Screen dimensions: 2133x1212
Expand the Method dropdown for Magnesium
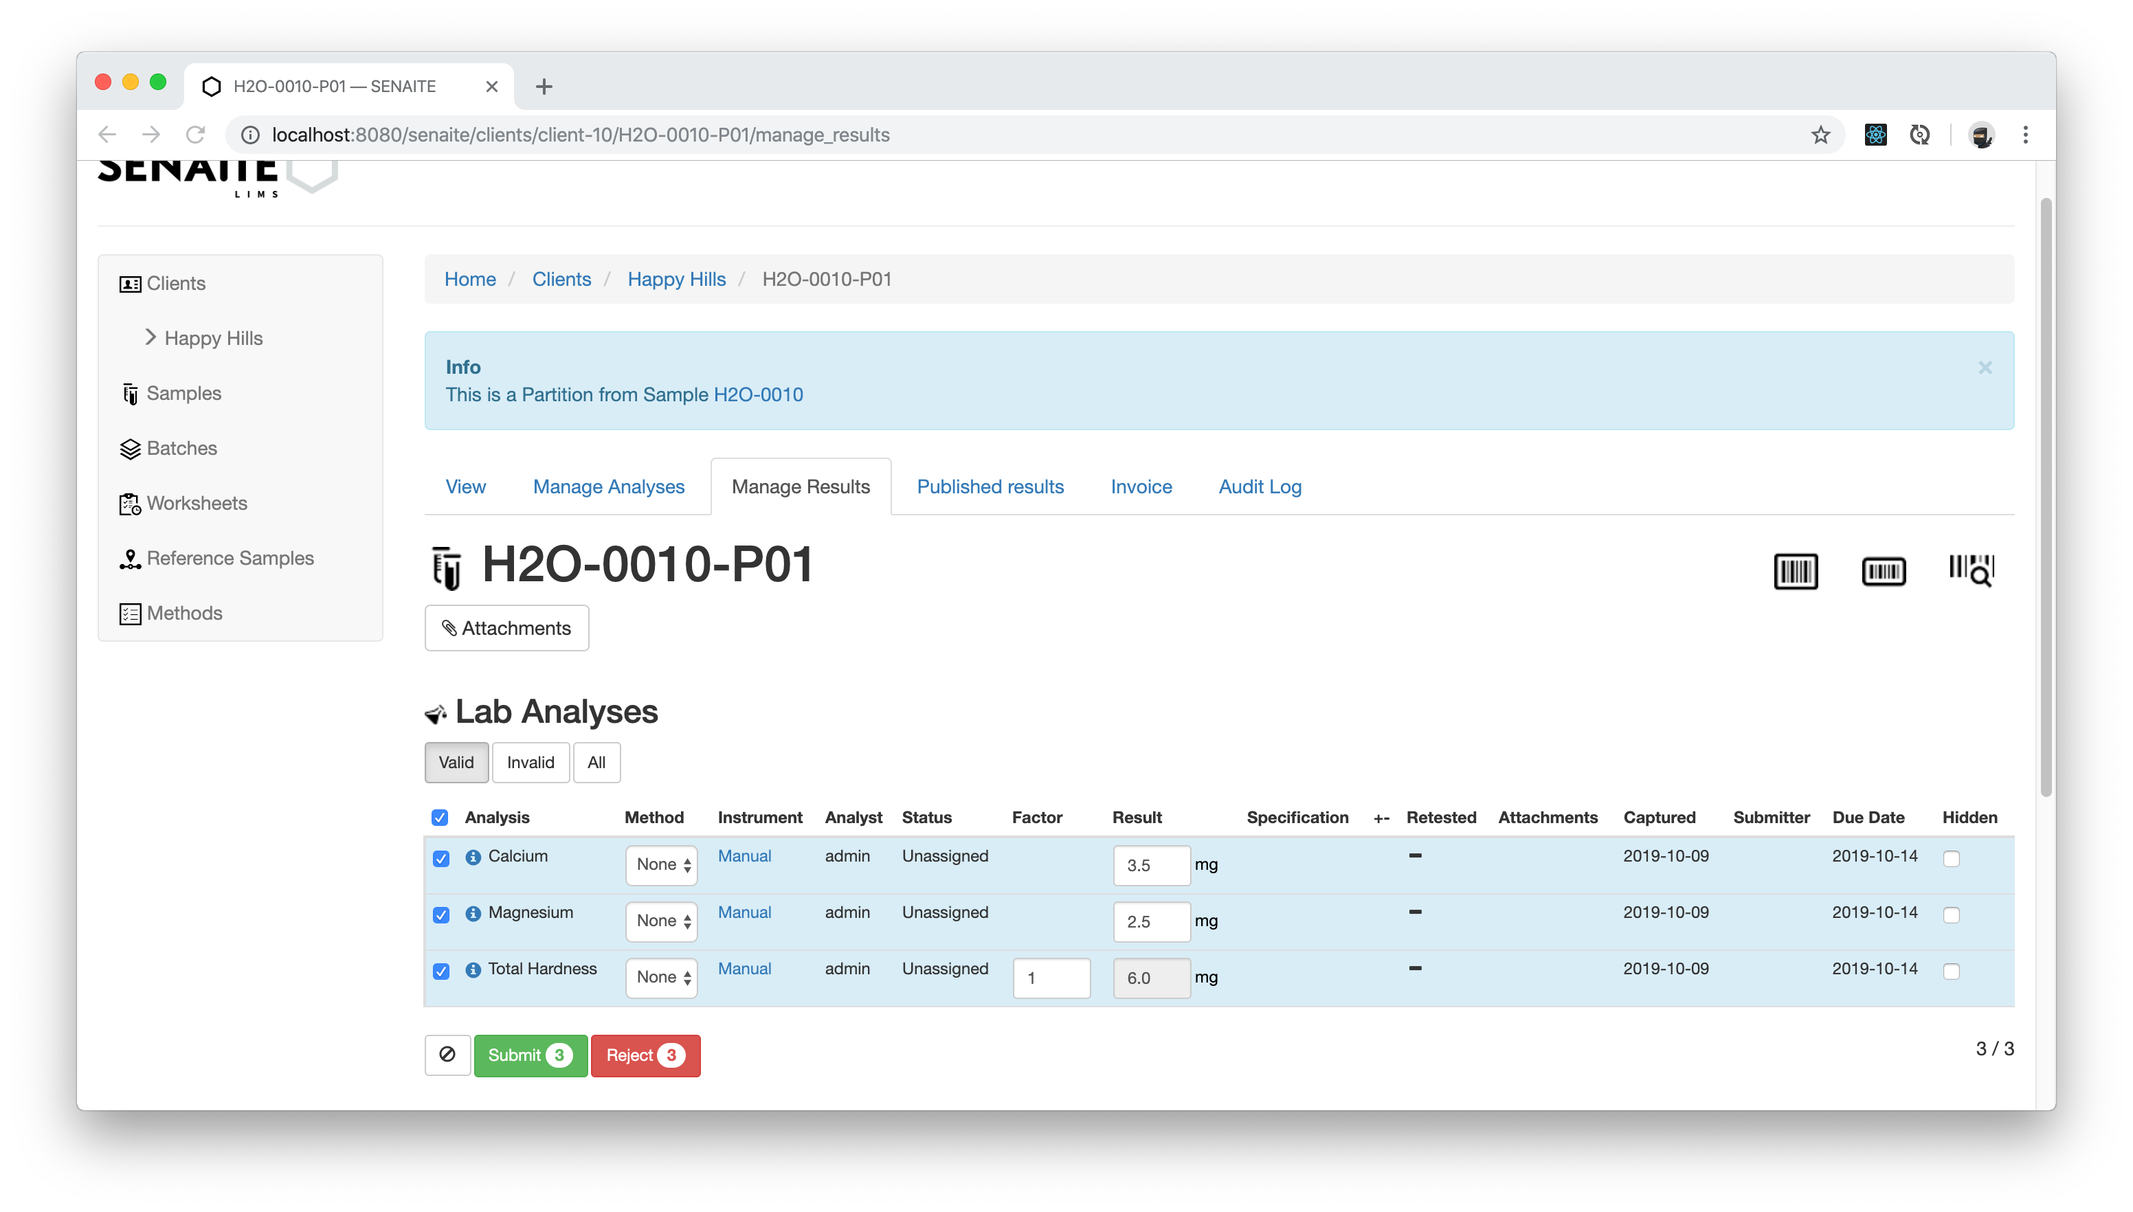pos(662,921)
